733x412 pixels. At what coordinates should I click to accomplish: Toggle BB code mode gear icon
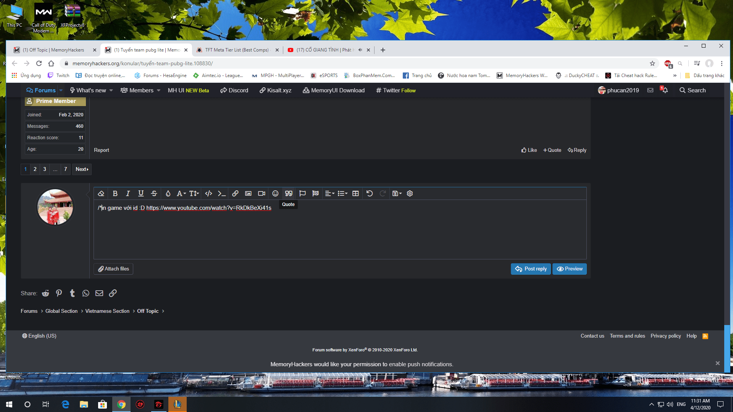[x=410, y=193]
